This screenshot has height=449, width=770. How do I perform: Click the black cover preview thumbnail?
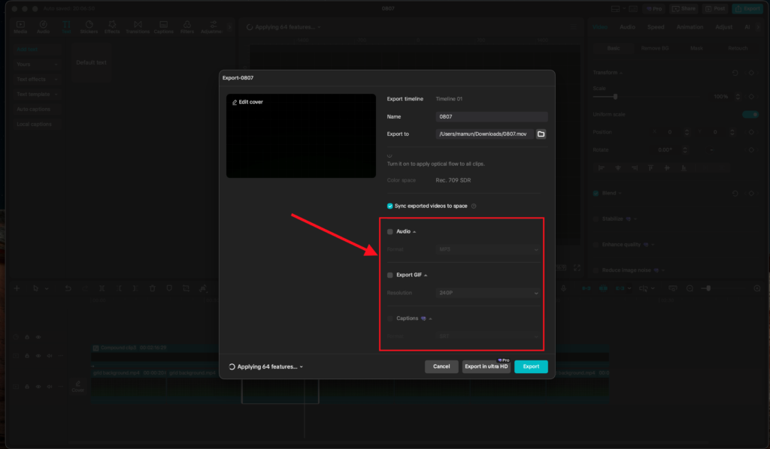pos(301,136)
